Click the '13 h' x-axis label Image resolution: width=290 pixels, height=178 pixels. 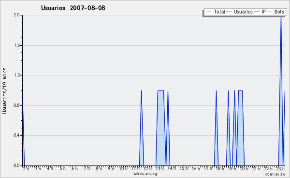[159, 169]
